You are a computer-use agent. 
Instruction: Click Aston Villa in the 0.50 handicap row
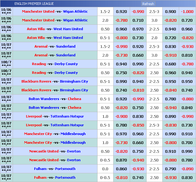click(36, 29)
